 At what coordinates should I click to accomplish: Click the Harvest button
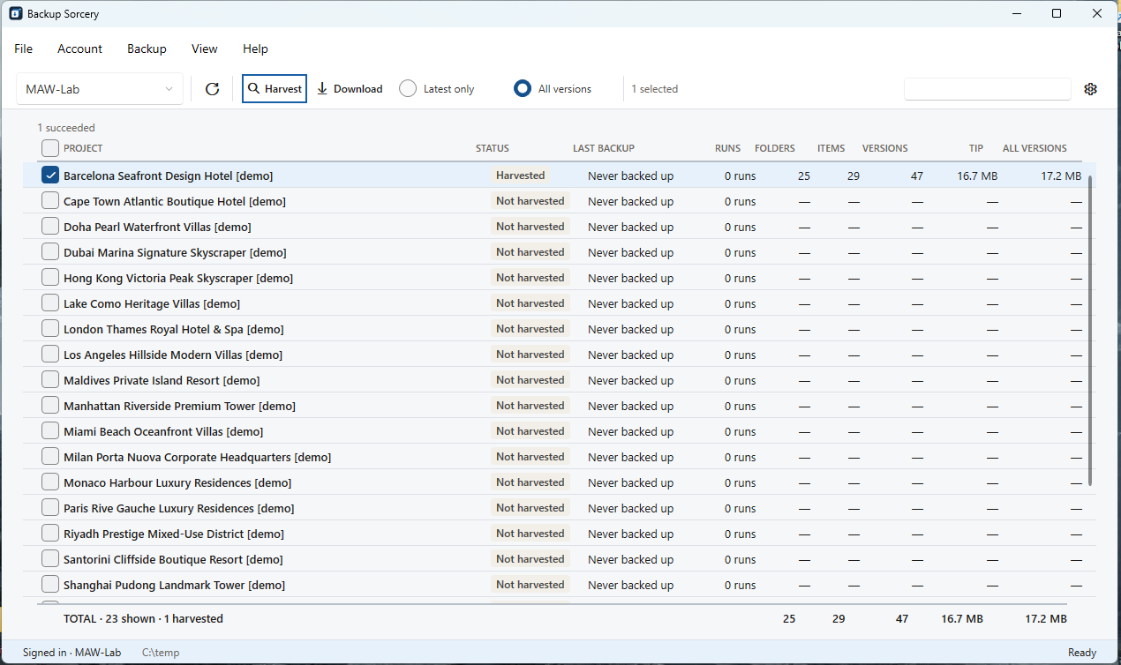tap(275, 89)
